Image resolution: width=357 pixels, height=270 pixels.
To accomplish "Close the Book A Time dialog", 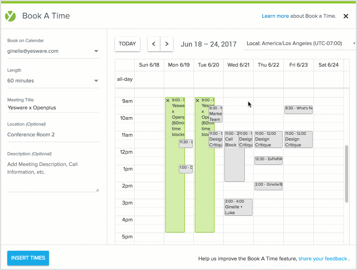I will tap(346, 16).
